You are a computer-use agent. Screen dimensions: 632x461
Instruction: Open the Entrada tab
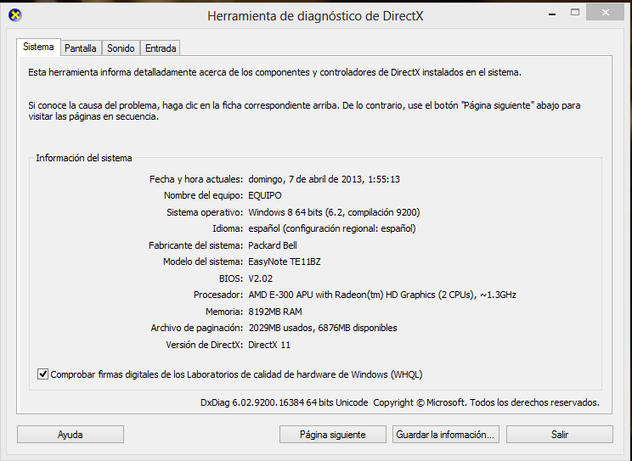(x=161, y=48)
